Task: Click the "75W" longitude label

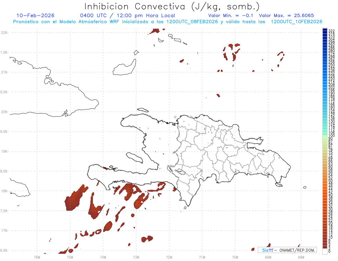Action: coord(70,257)
